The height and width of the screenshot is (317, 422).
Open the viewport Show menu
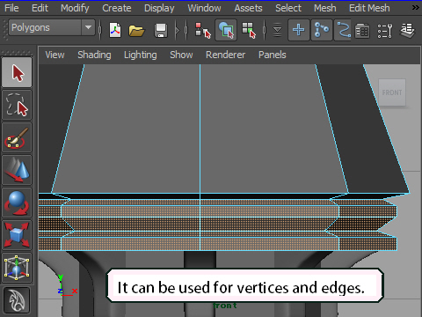(x=181, y=55)
